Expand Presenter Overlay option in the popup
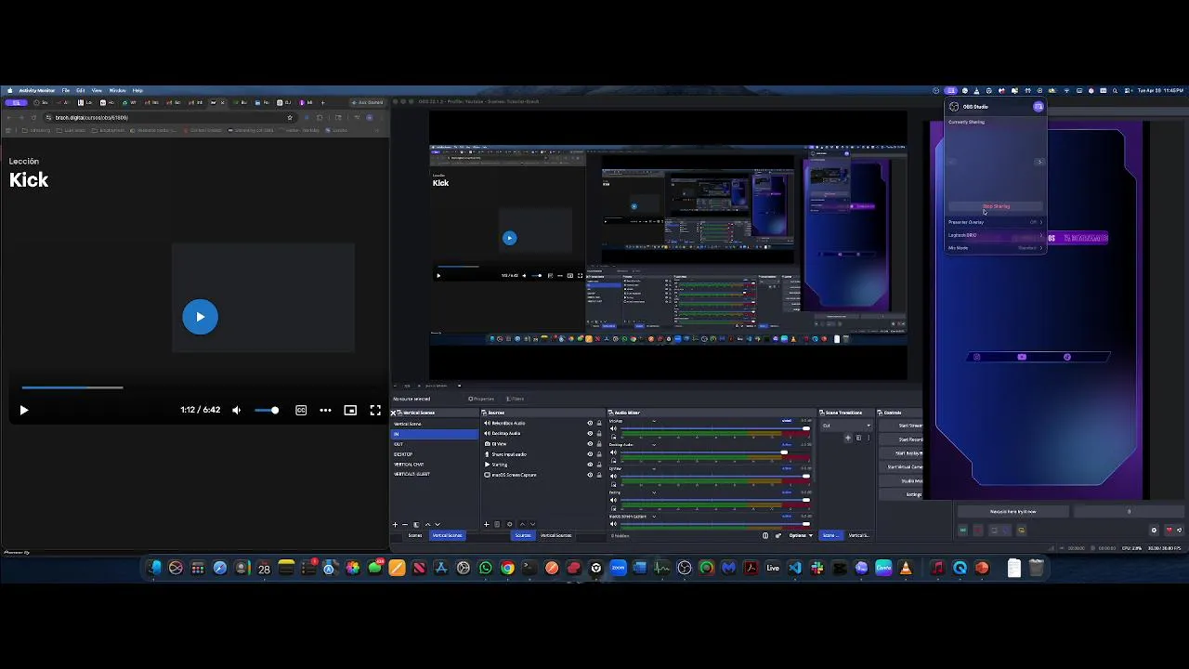Viewport: 1189px width, 669px height. click(996, 222)
